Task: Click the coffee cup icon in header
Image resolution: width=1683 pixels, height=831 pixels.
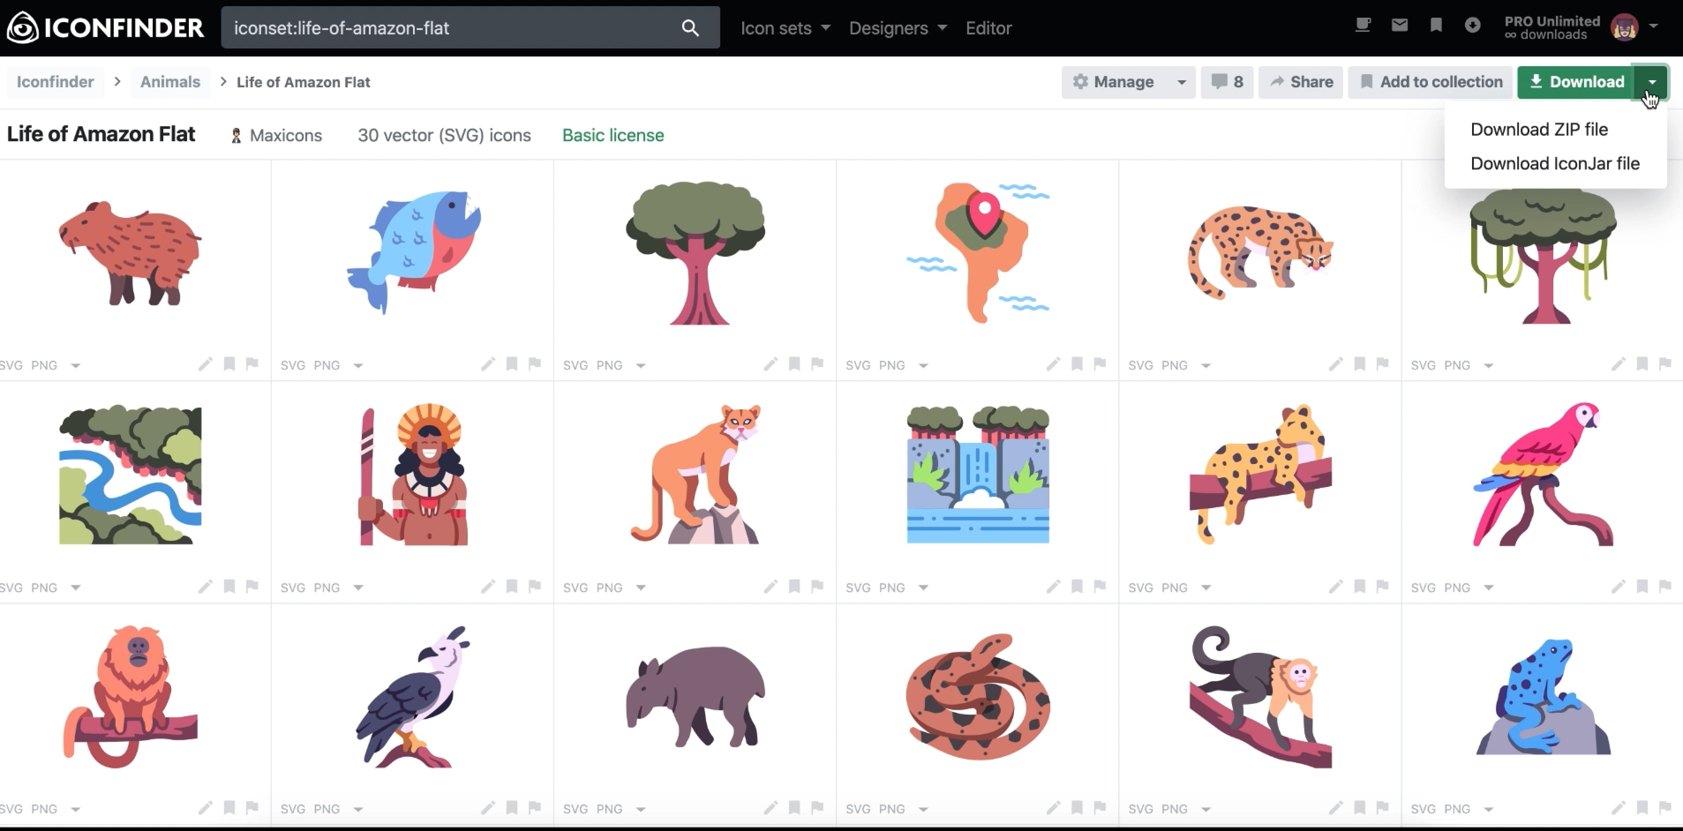Action: 1363,26
